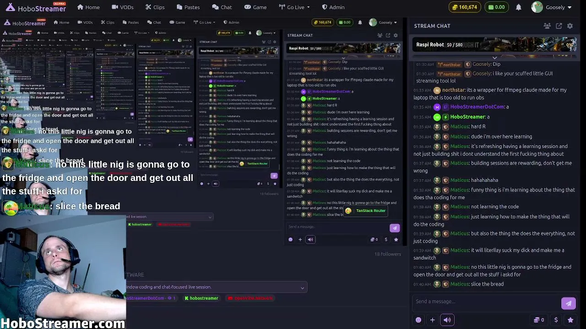Click northstar's avatar in the ffmpeg wrapper message
This screenshot has width=586, height=329.
437,90
